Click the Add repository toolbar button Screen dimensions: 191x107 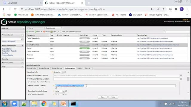click(38, 32)
